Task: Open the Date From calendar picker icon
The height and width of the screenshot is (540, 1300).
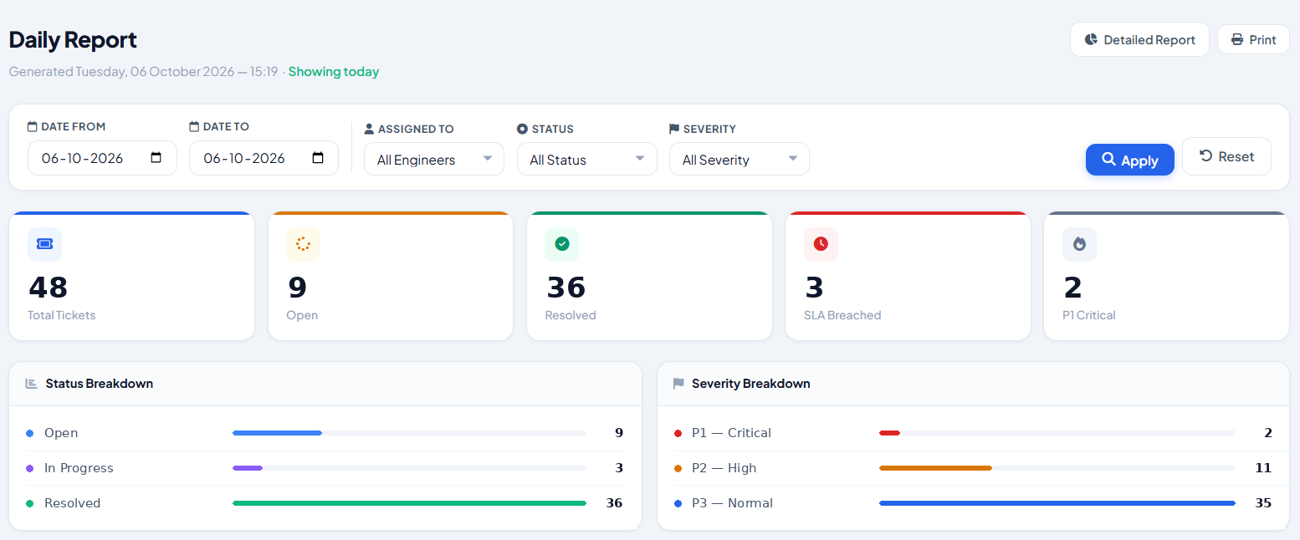Action: click(x=156, y=158)
